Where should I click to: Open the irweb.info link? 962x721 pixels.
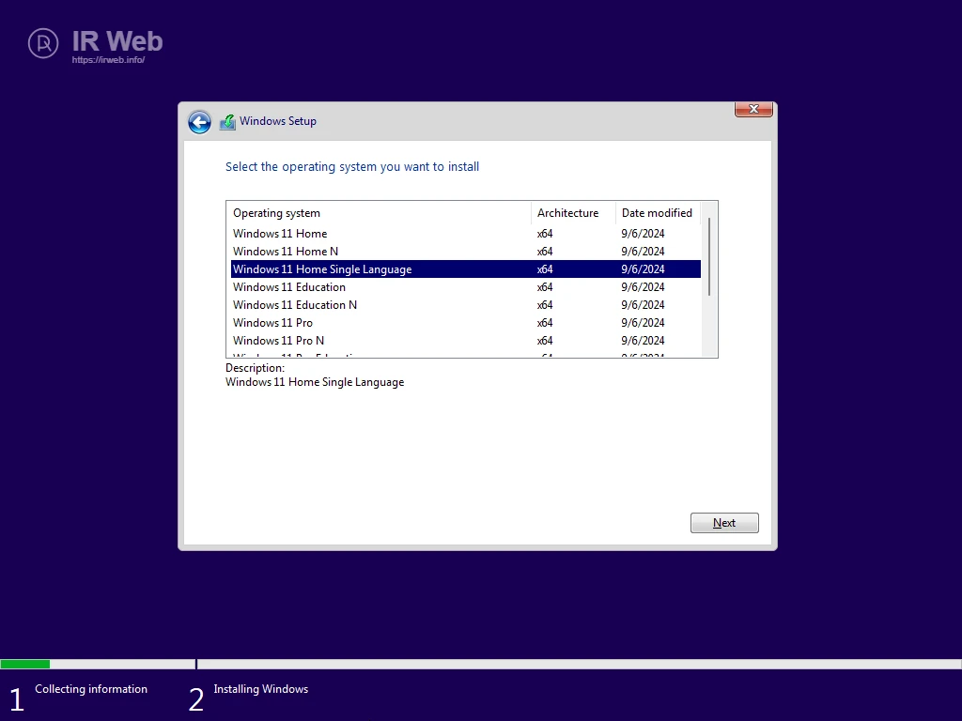click(108, 60)
